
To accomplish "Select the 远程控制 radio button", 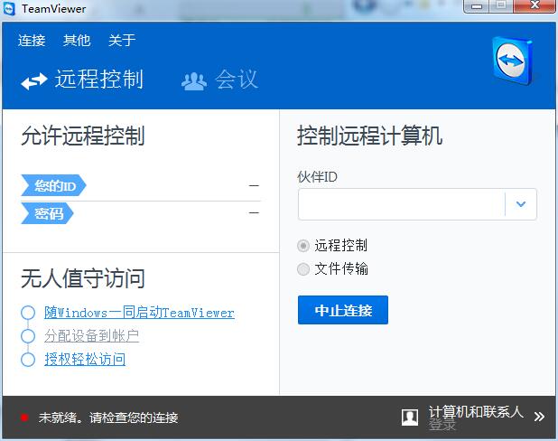I will 302,246.
